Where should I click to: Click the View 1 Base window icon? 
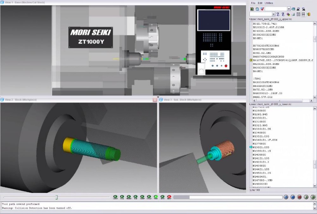coord(2,3)
